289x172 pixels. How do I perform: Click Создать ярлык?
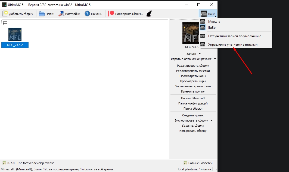coord(193,115)
